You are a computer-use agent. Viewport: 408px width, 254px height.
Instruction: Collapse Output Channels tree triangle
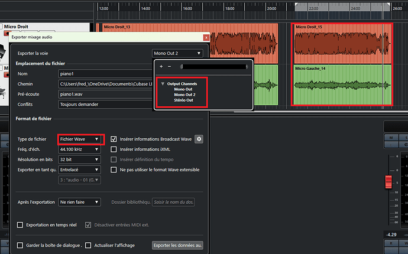click(x=163, y=84)
